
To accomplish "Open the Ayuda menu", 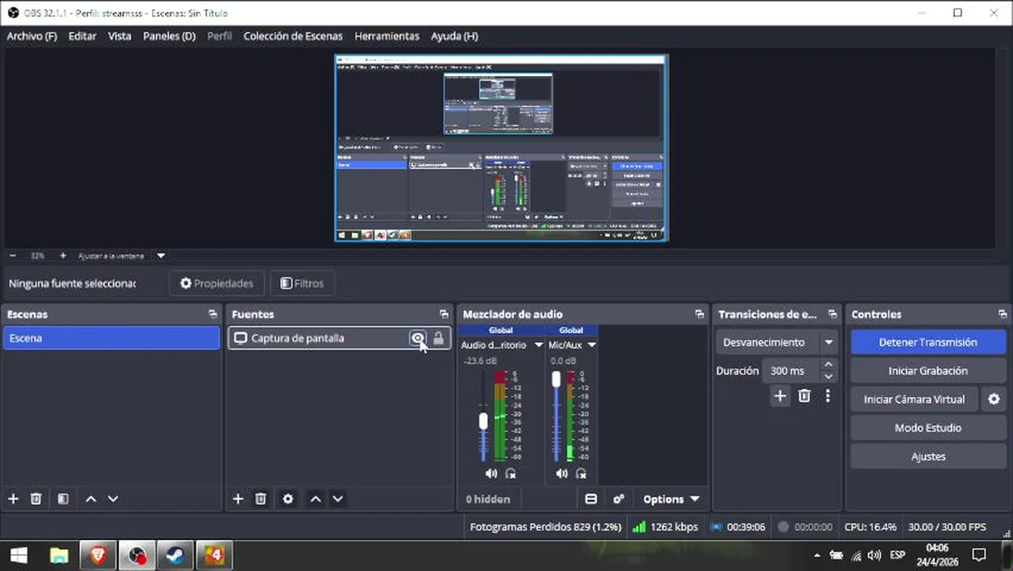I will point(454,36).
